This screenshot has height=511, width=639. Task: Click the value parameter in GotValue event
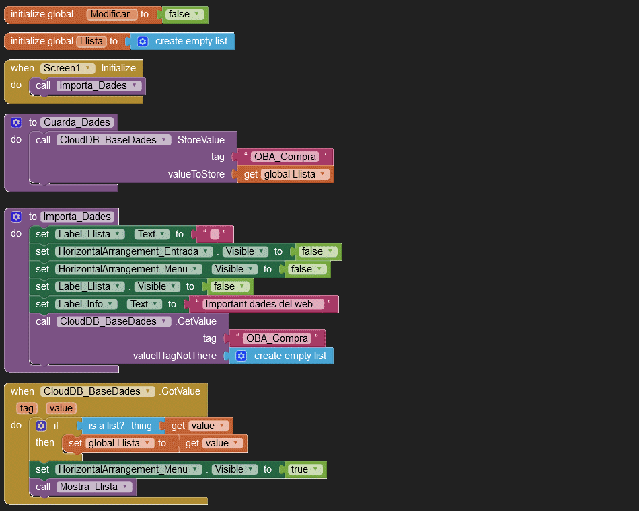pos(61,408)
